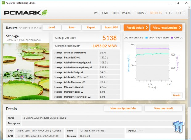Click View raw SystemInfo
Image resolution: width=191 pixels, height=140 pixels.
(x=123, y=108)
